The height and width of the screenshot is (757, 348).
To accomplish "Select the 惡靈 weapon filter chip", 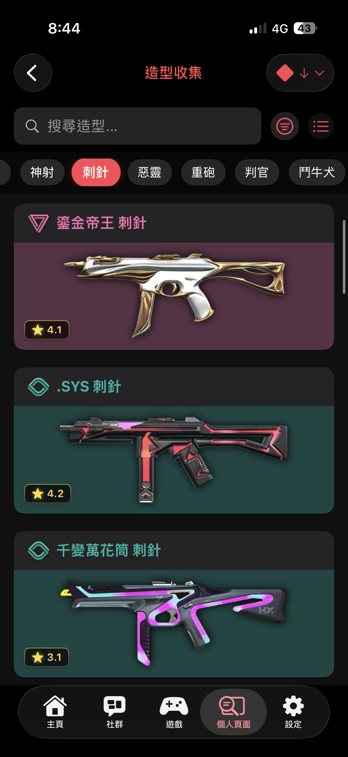I will [x=149, y=172].
